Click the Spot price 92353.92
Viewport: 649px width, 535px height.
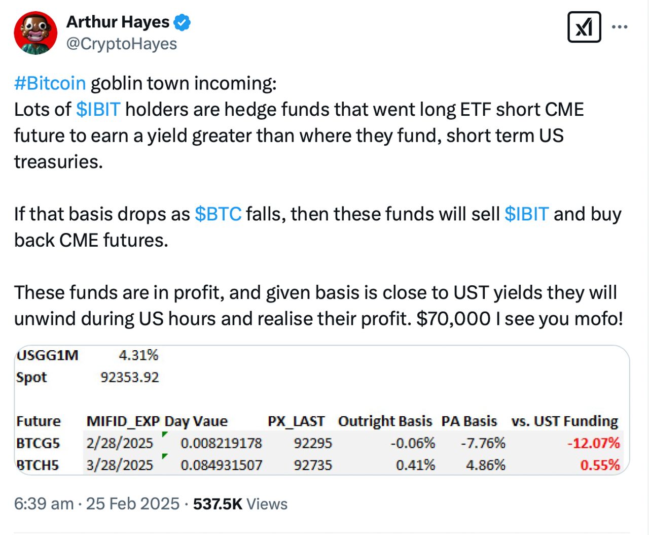tap(130, 377)
